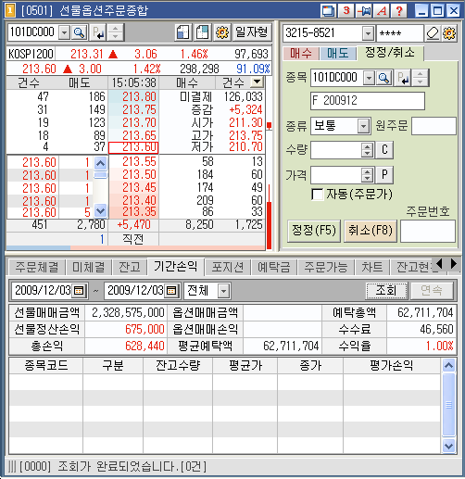Search instruments with left magnifier icon
This screenshot has height=479, width=465.
(x=79, y=32)
